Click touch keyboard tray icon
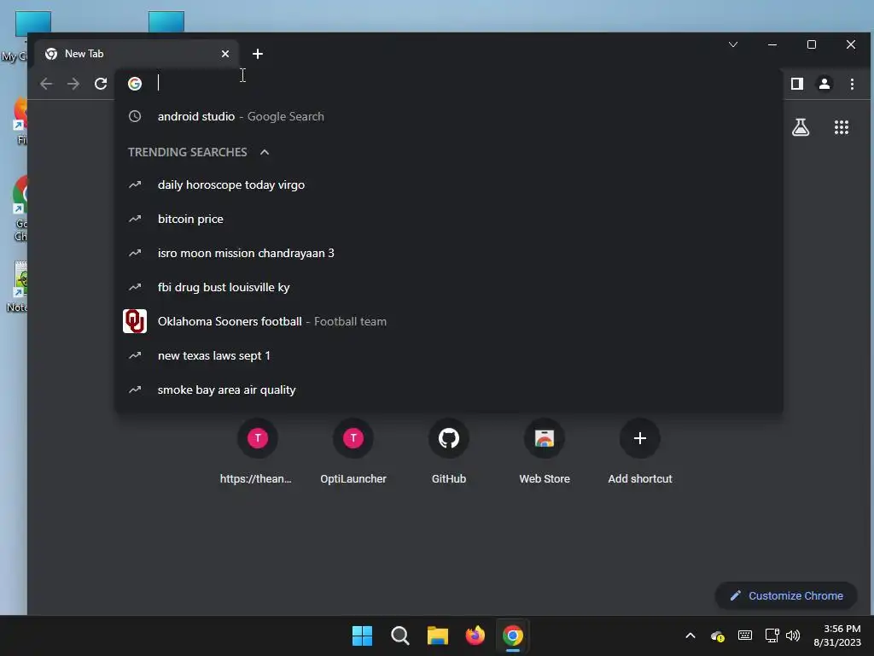The image size is (874, 656). tap(744, 635)
